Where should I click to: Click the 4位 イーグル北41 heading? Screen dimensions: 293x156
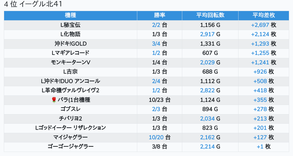33,4
